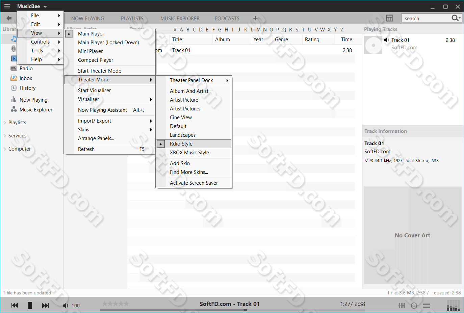Screen dimensions: 464x313
Task: Expand the Controls submenu
Action: pyautogui.click(x=40, y=42)
